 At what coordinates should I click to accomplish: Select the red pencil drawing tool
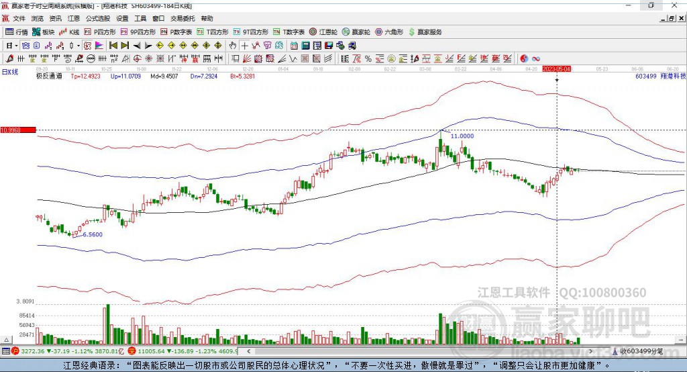(9, 59)
